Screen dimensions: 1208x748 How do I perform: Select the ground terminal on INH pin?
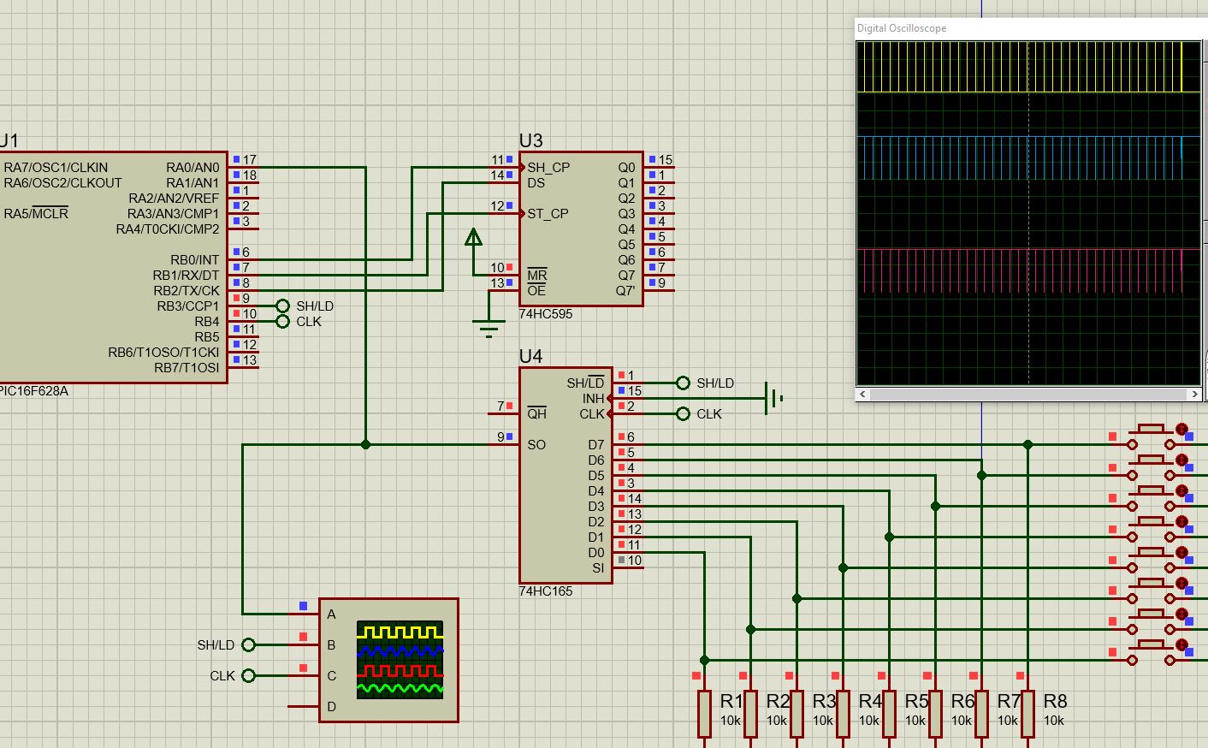pos(774,398)
